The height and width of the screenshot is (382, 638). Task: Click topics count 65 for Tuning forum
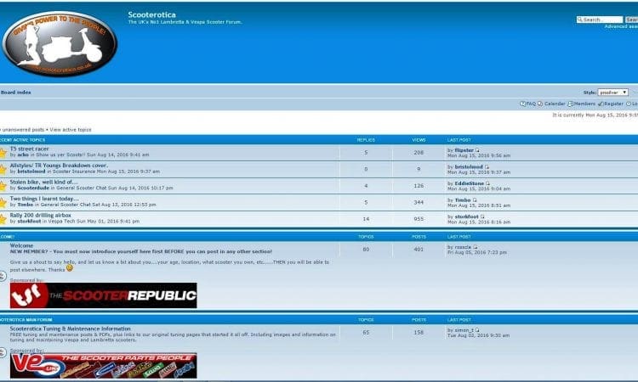[x=366, y=332]
